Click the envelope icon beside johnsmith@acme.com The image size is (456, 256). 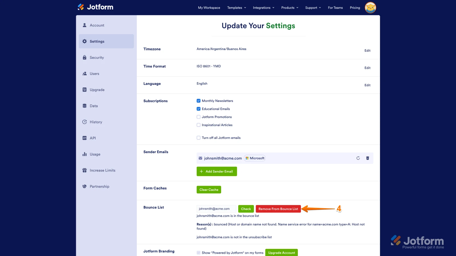200,158
